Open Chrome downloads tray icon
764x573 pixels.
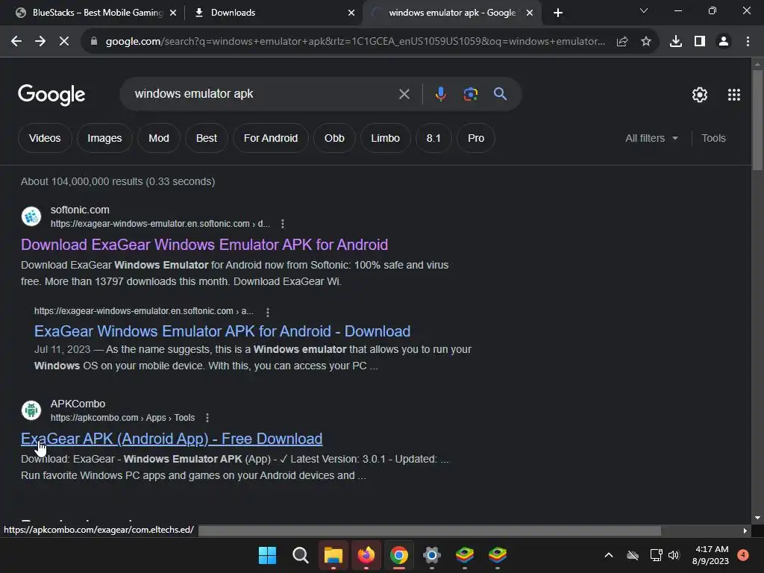pyautogui.click(x=676, y=42)
